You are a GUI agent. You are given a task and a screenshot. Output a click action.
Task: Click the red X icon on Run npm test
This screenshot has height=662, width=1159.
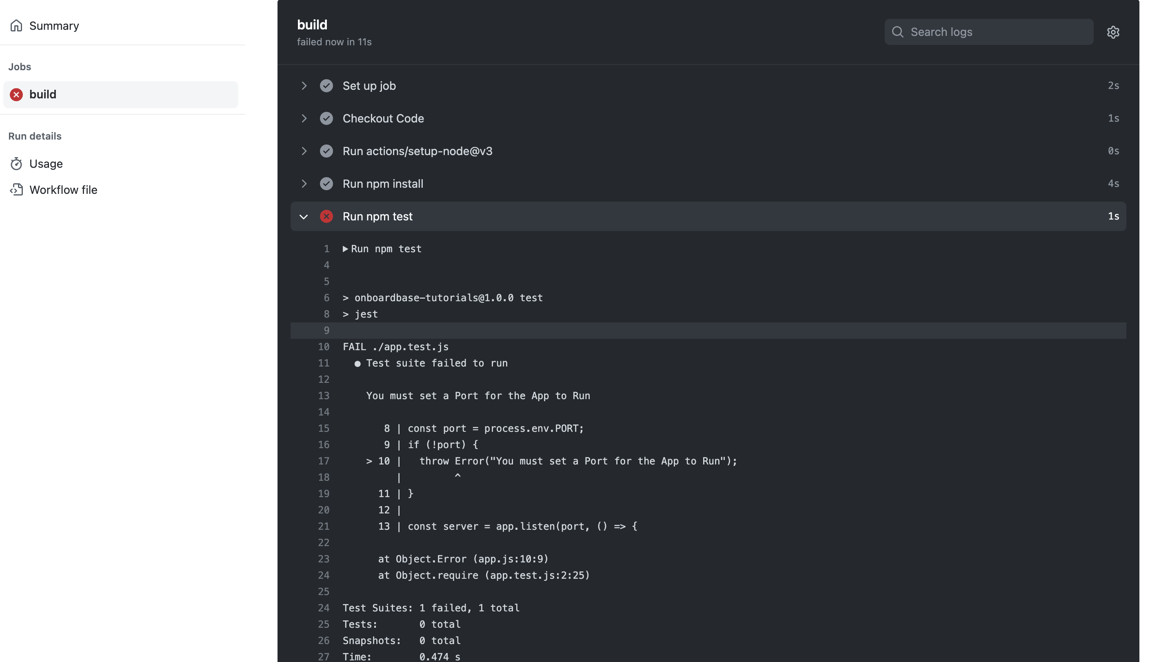[x=326, y=216]
